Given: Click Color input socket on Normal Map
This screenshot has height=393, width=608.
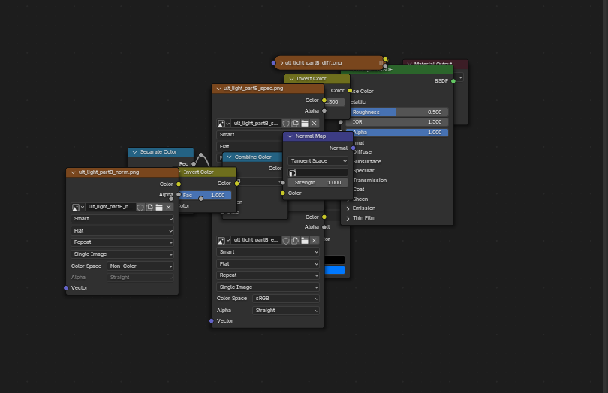Looking at the screenshot, I should tap(283, 193).
